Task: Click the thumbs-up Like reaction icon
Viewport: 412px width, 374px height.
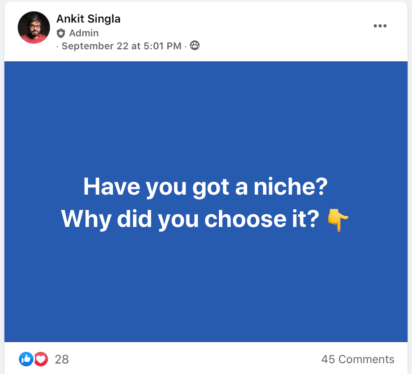Action: click(26, 359)
